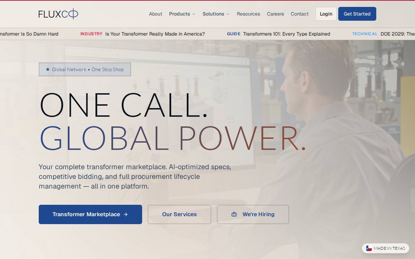Screen dimensions: 415x259
Task: Open the Careers nav link
Action: coord(275,14)
